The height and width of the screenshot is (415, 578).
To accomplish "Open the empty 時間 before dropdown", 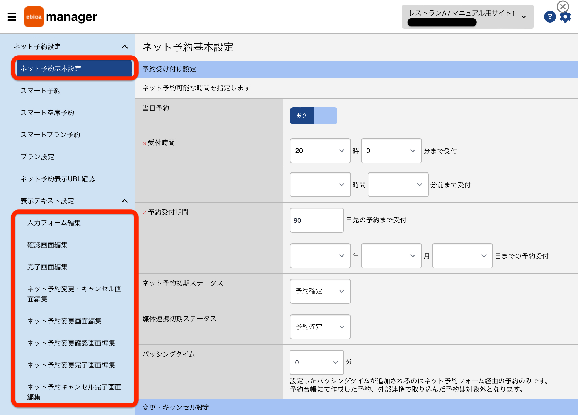I will [320, 185].
